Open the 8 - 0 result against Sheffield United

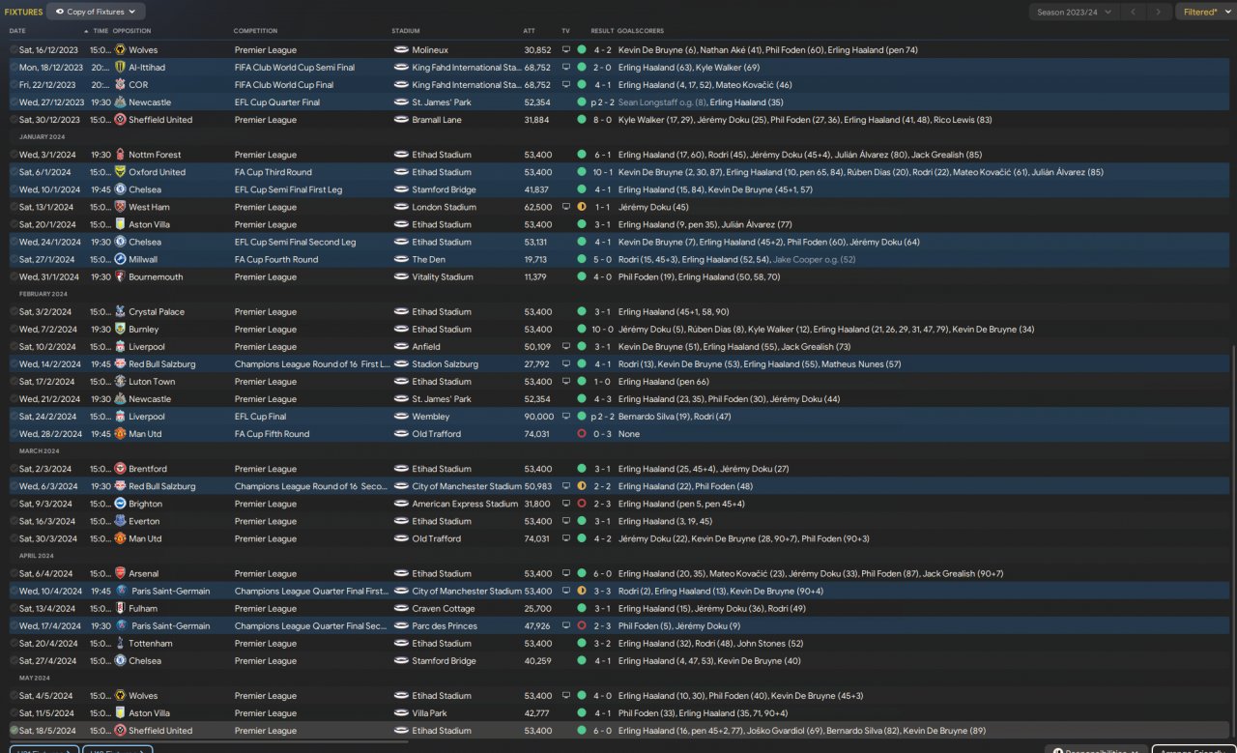(x=602, y=120)
